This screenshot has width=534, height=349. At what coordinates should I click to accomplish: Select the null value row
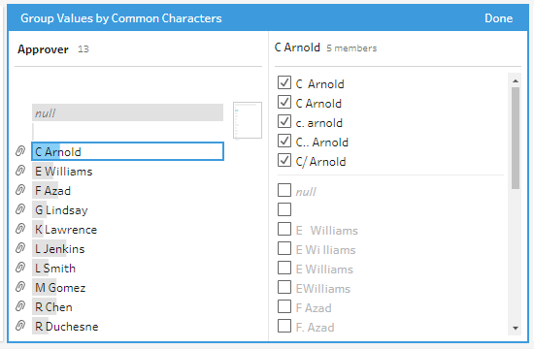click(128, 112)
